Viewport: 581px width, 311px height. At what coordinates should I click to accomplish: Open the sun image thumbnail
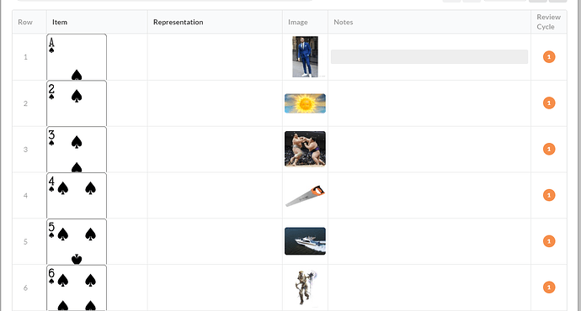point(305,103)
